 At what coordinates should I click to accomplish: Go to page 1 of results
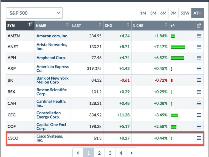click(89, 153)
